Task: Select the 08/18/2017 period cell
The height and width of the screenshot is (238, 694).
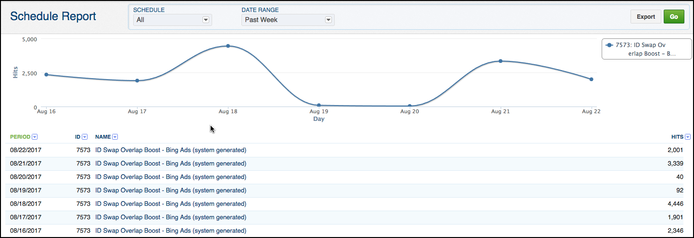Action: [x=26, y=204]
